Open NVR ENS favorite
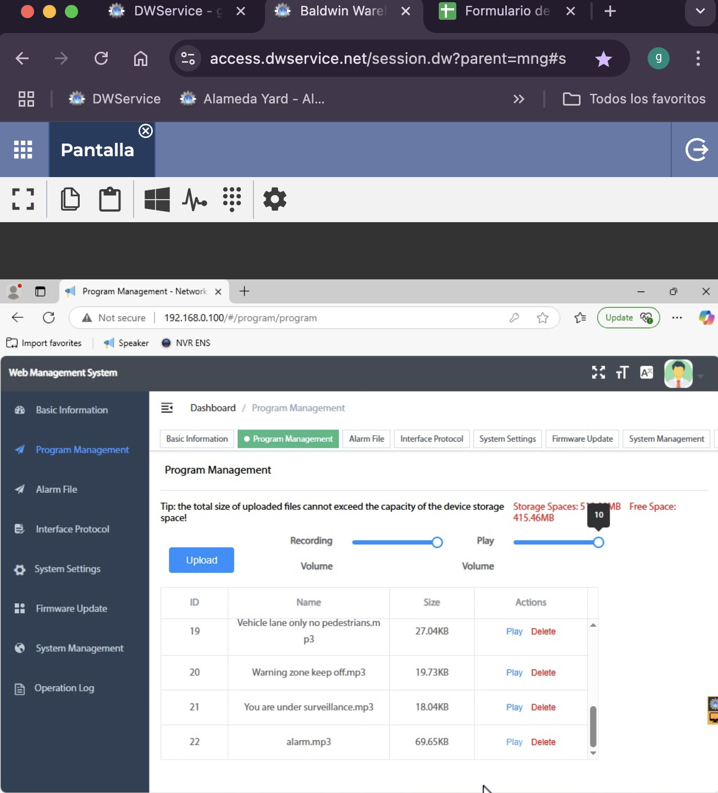The width and height of the screenshot is (718, 793). (x=186, y=343)
